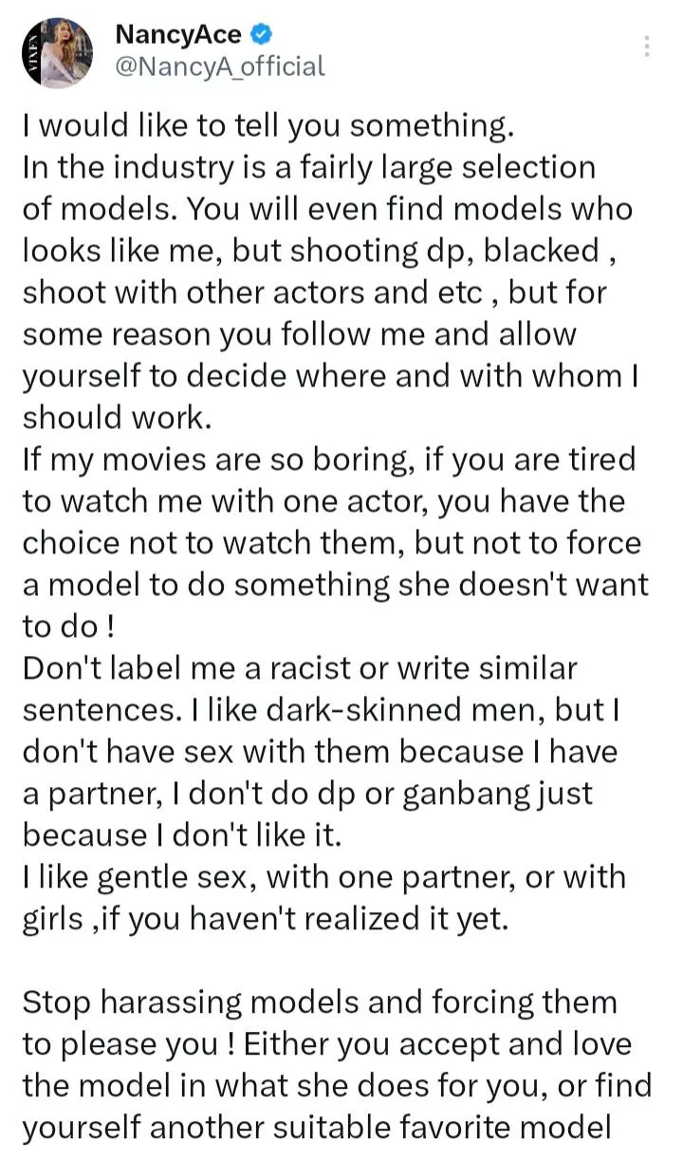Open the three-dot more options menu
Image resolution: width=683 pixels, height=1161 pixels.
(x=647, y=47)
